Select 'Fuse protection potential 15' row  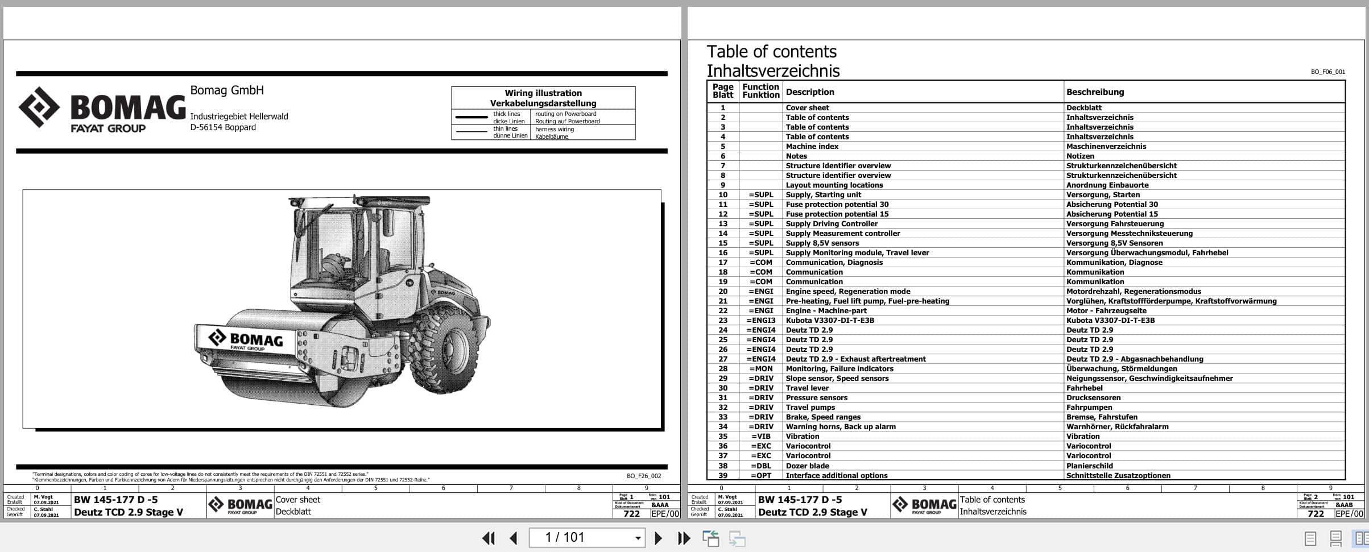click(x=1026, y=214)
